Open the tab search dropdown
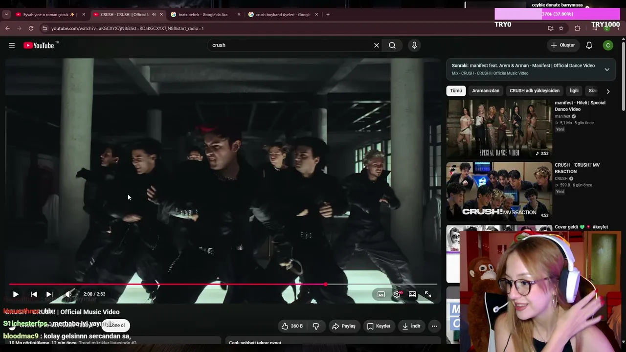 [x=6, y=15]
